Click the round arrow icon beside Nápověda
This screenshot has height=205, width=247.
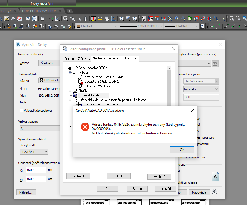[214, 192]
